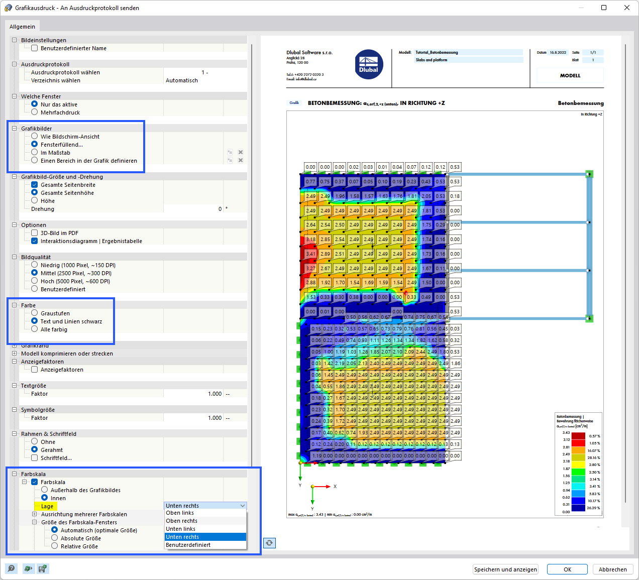
Task: Collapse the Grafikbilder section
Action: (x=15, y=128)
